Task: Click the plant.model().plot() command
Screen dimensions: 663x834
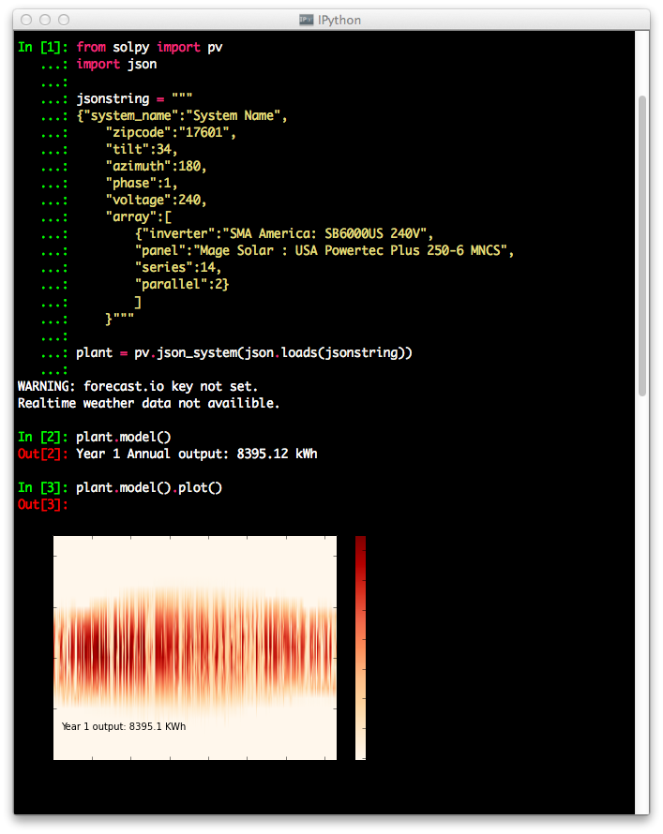Action: [149, 487]
